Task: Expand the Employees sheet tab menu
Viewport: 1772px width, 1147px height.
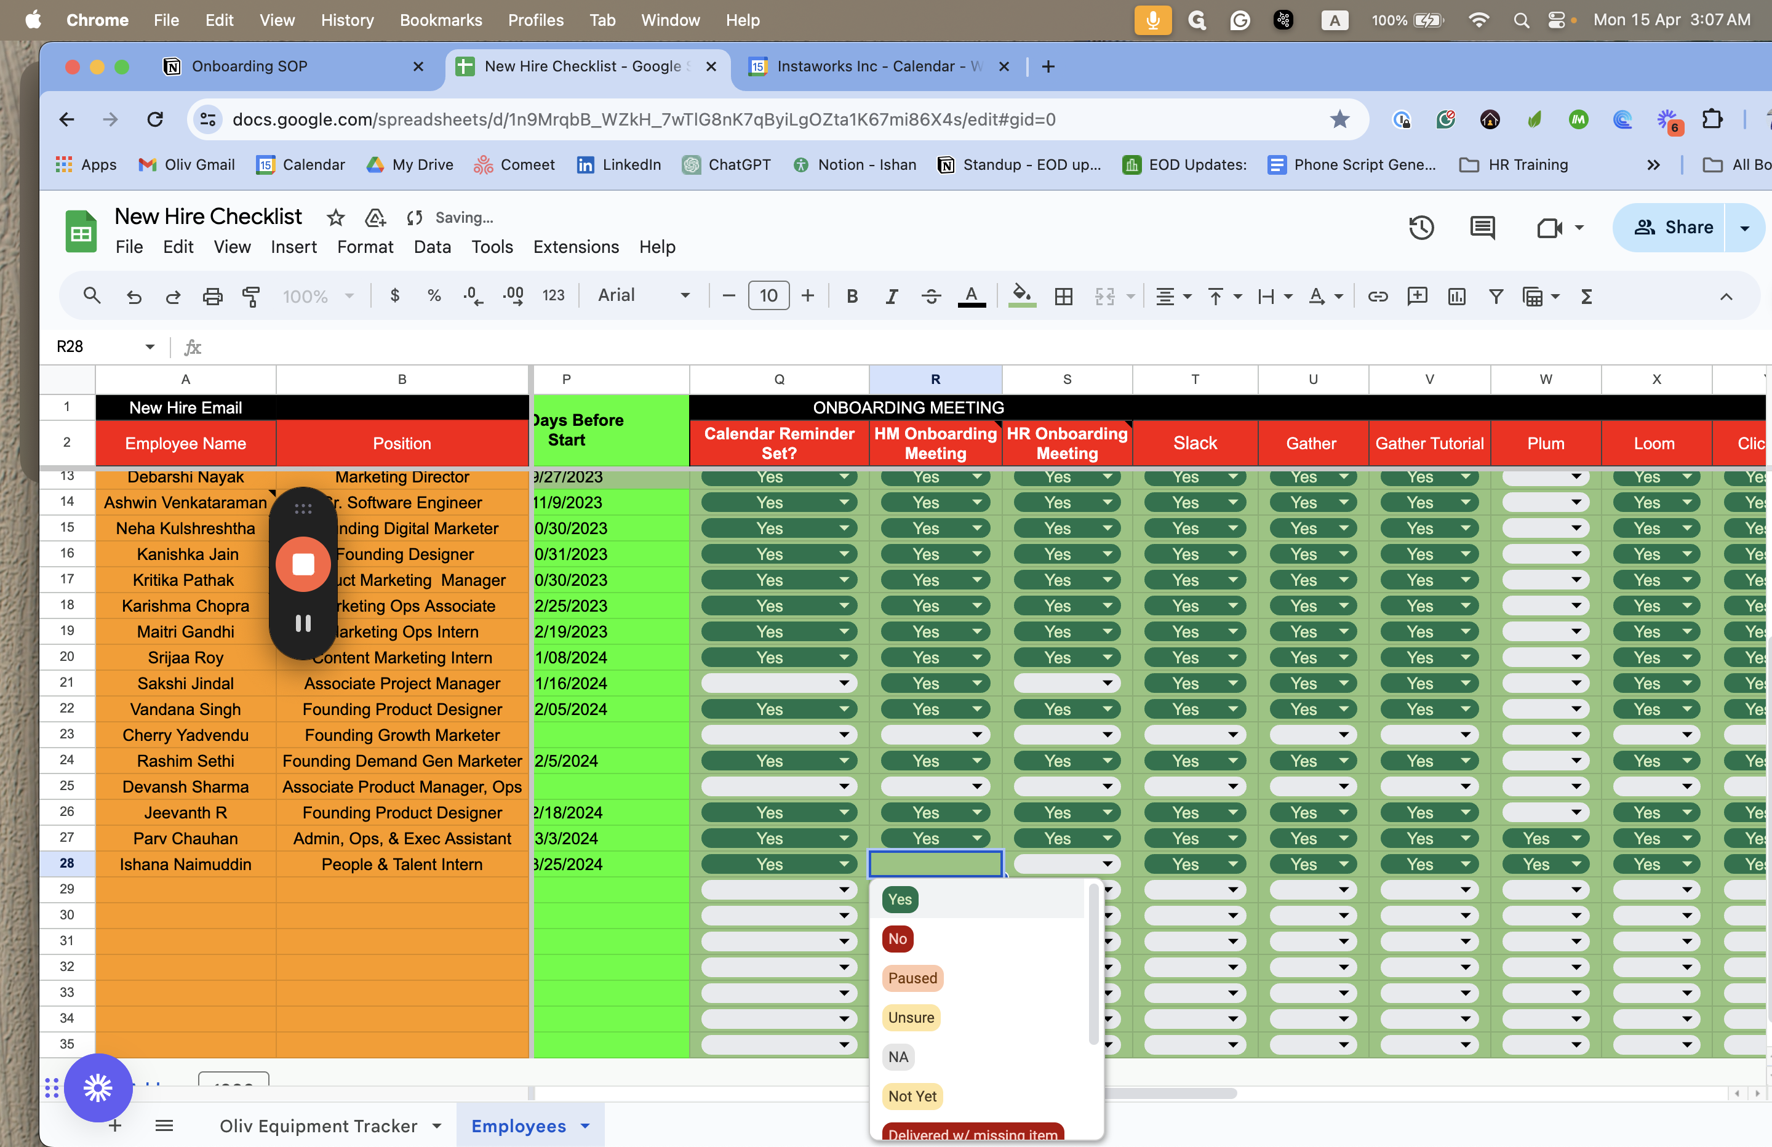Action: [x=585, y=1126]
